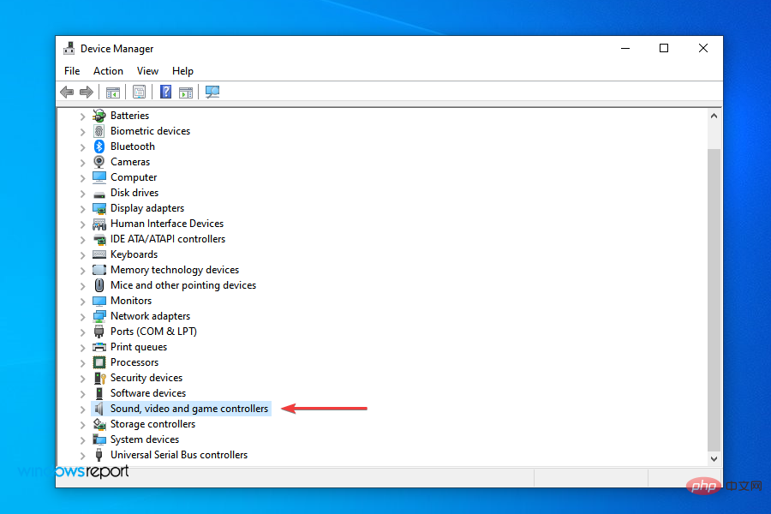Select the Processors category

tap(134, 362)
